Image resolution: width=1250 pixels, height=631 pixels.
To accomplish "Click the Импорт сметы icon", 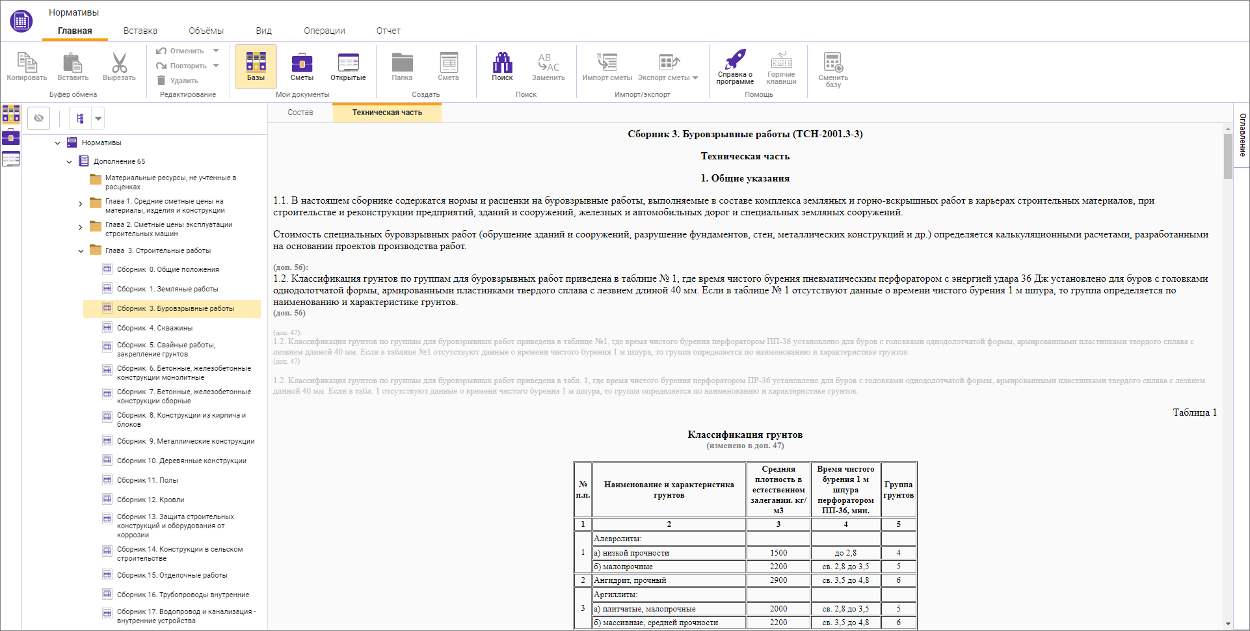I will pos(607,66).
